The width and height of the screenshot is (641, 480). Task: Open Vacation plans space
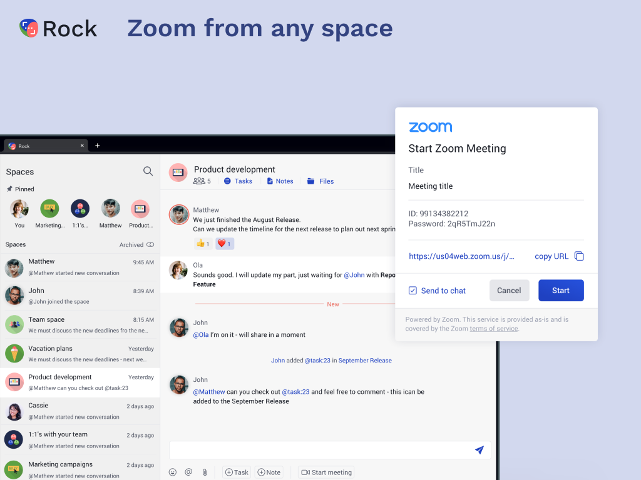pos(79,354)
